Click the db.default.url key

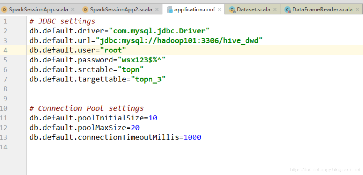60,40
